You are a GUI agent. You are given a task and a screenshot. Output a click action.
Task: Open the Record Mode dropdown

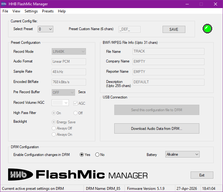[69, 52]
